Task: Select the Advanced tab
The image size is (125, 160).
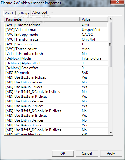Action: (x=40, y=13)
